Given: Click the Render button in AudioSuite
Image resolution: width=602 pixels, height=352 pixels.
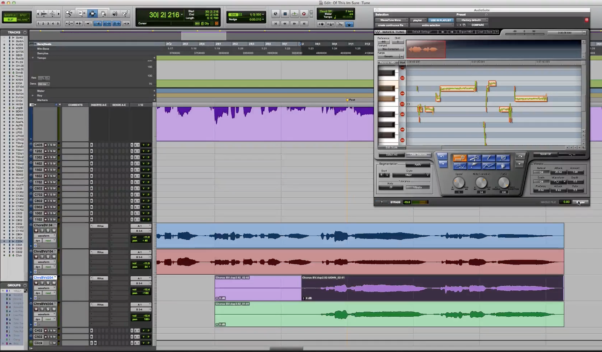Looking at the screenshot, I should pos(580,202).
